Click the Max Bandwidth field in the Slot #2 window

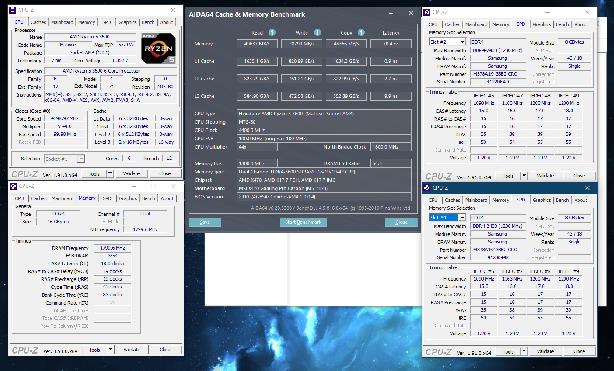click(498, 50)
